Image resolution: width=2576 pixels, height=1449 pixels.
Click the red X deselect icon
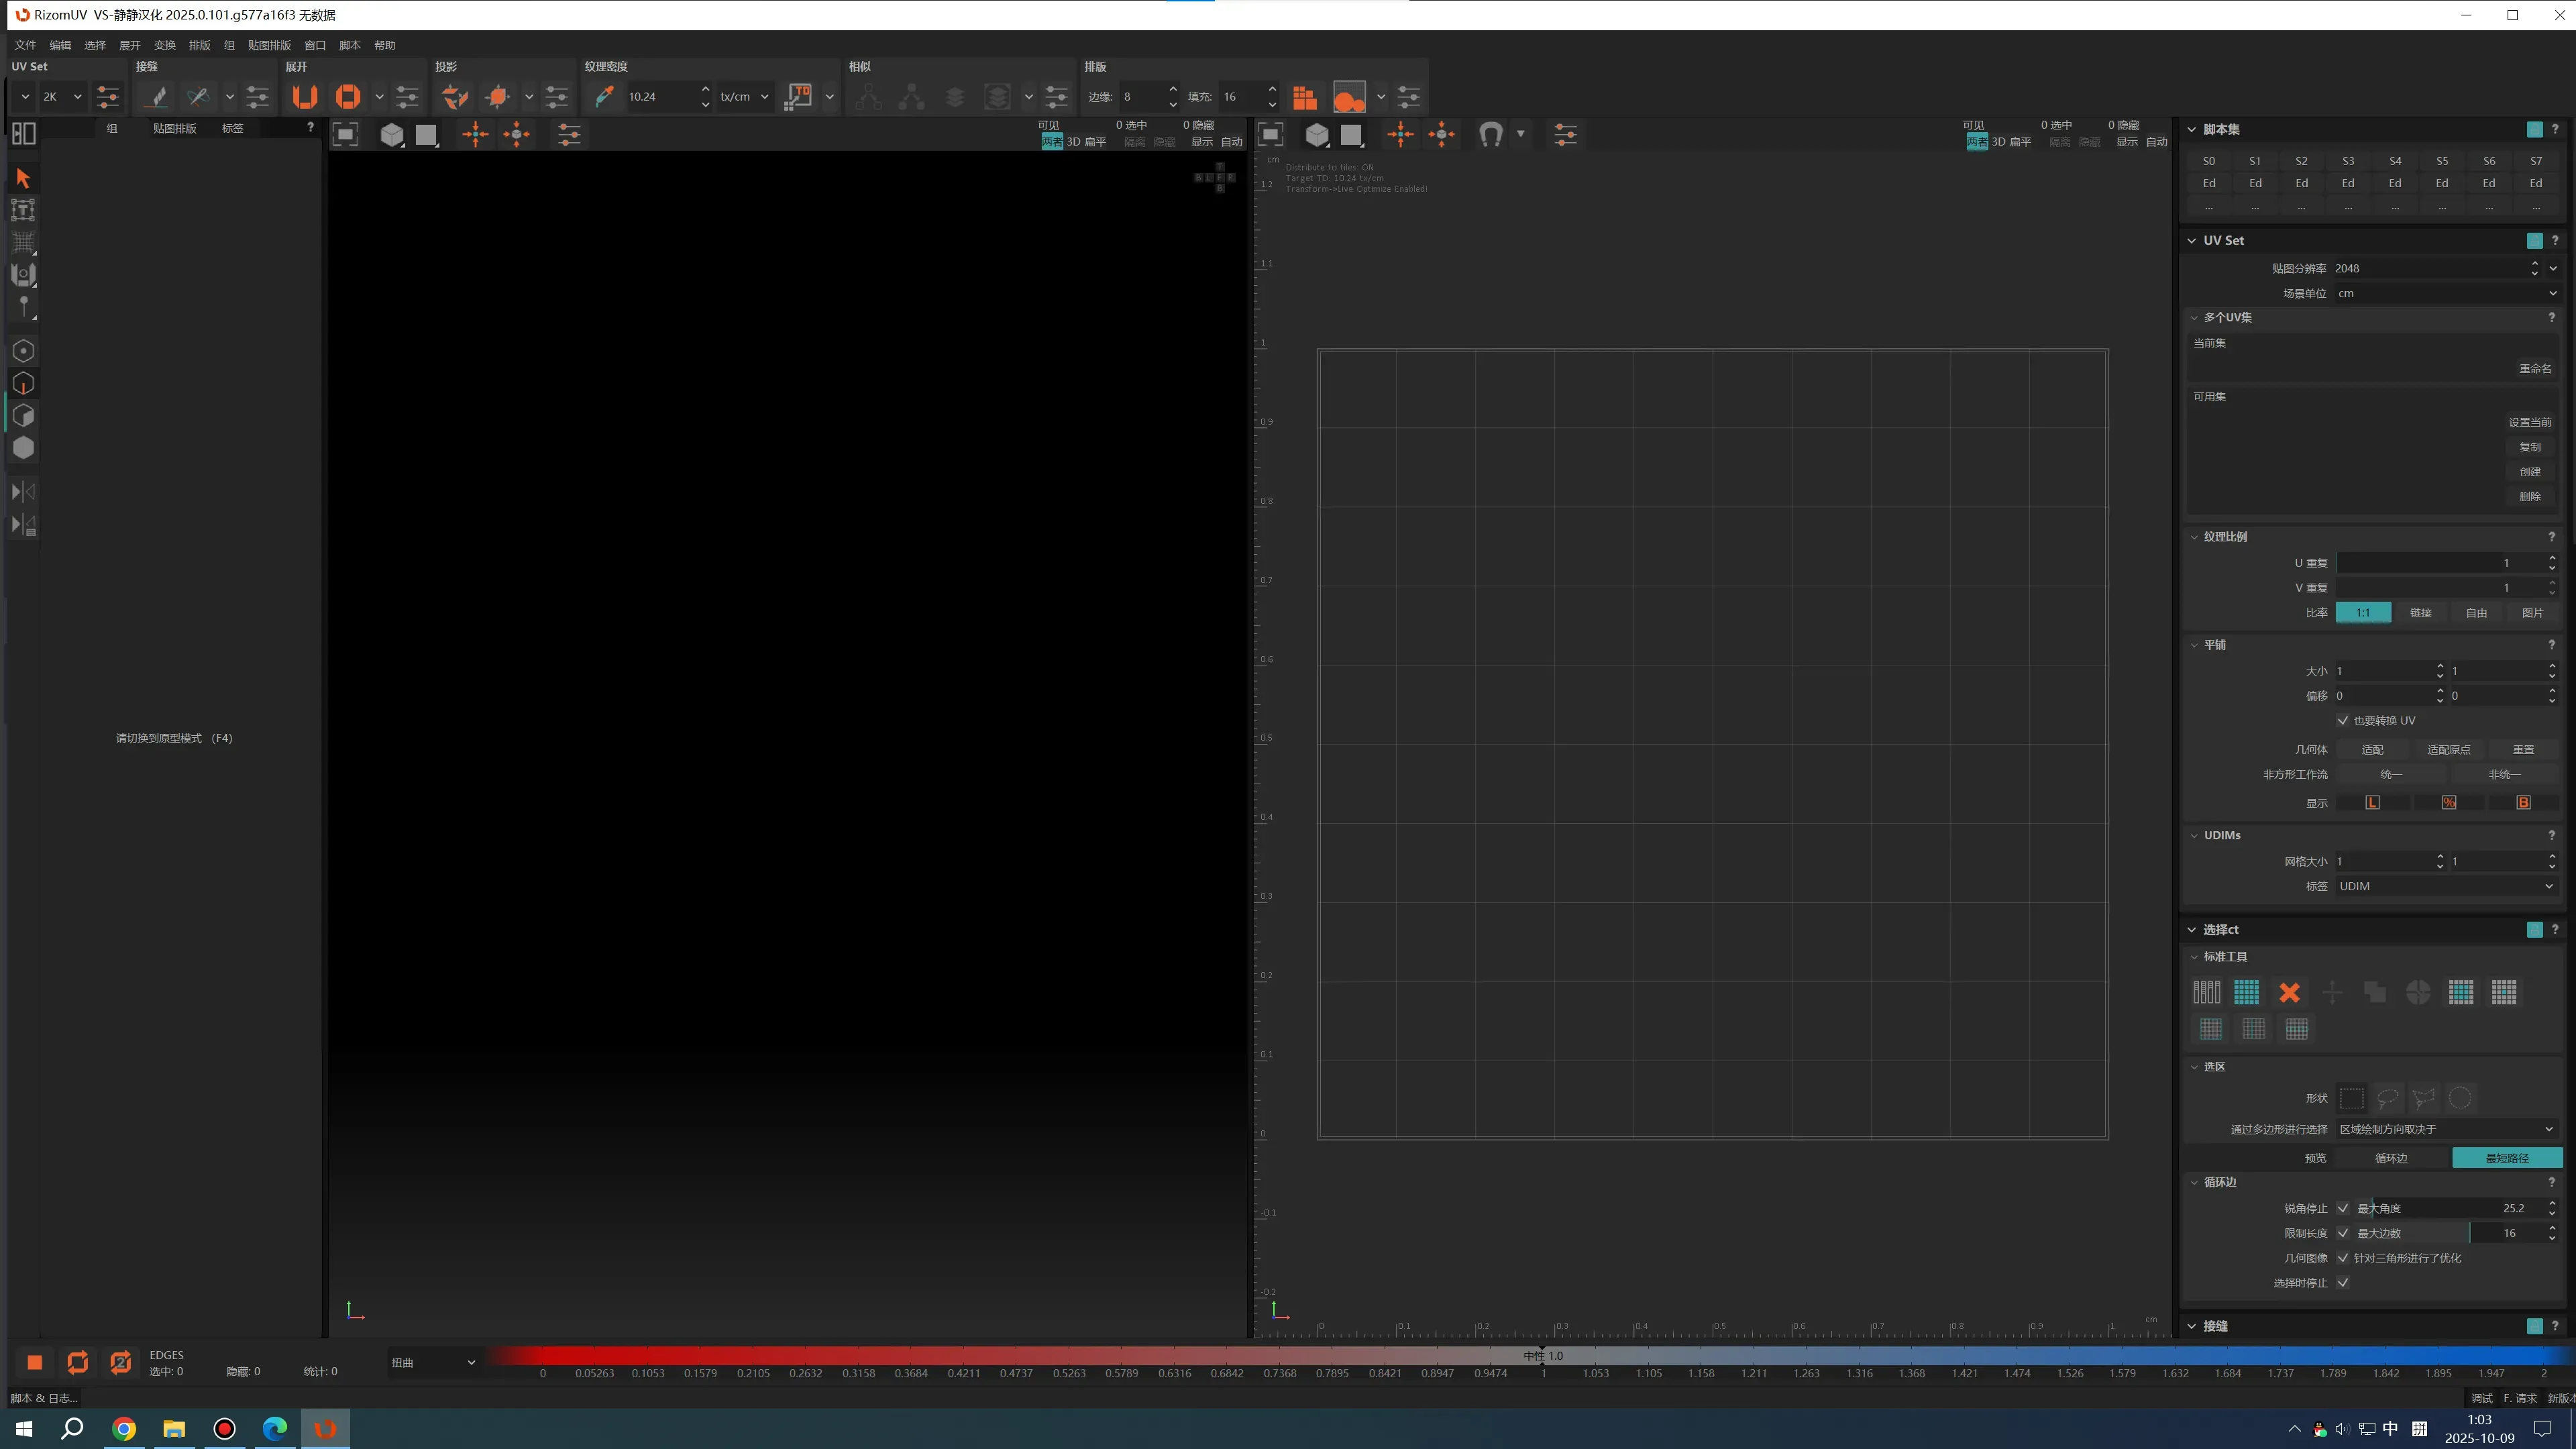pyautogui.click(x=2289, y=992)
